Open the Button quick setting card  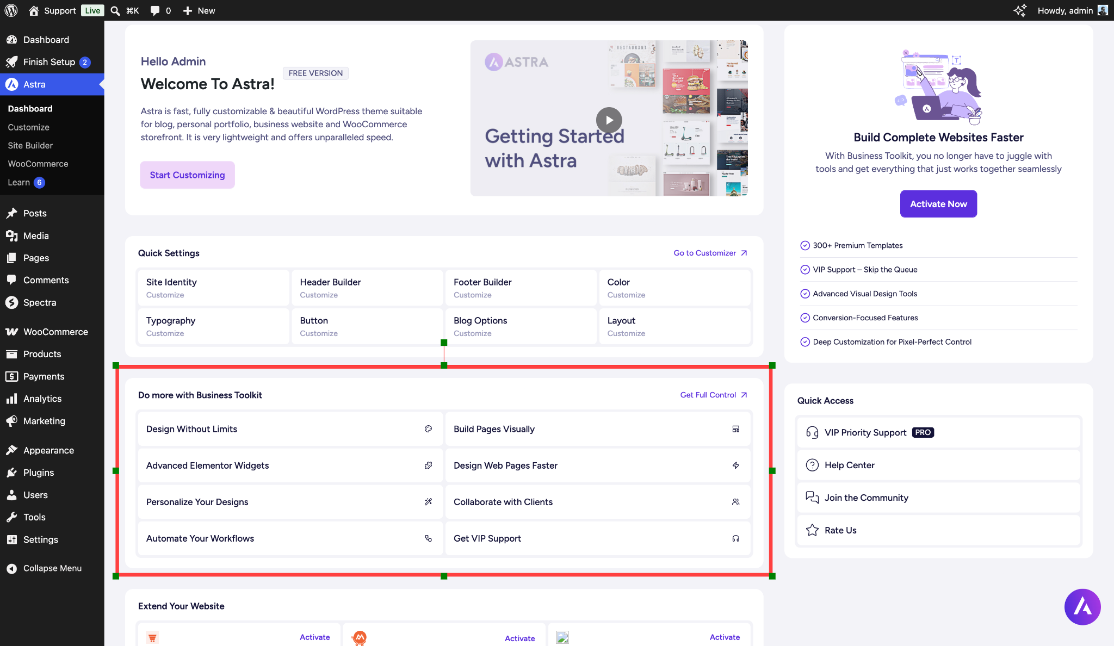point(367,326)
